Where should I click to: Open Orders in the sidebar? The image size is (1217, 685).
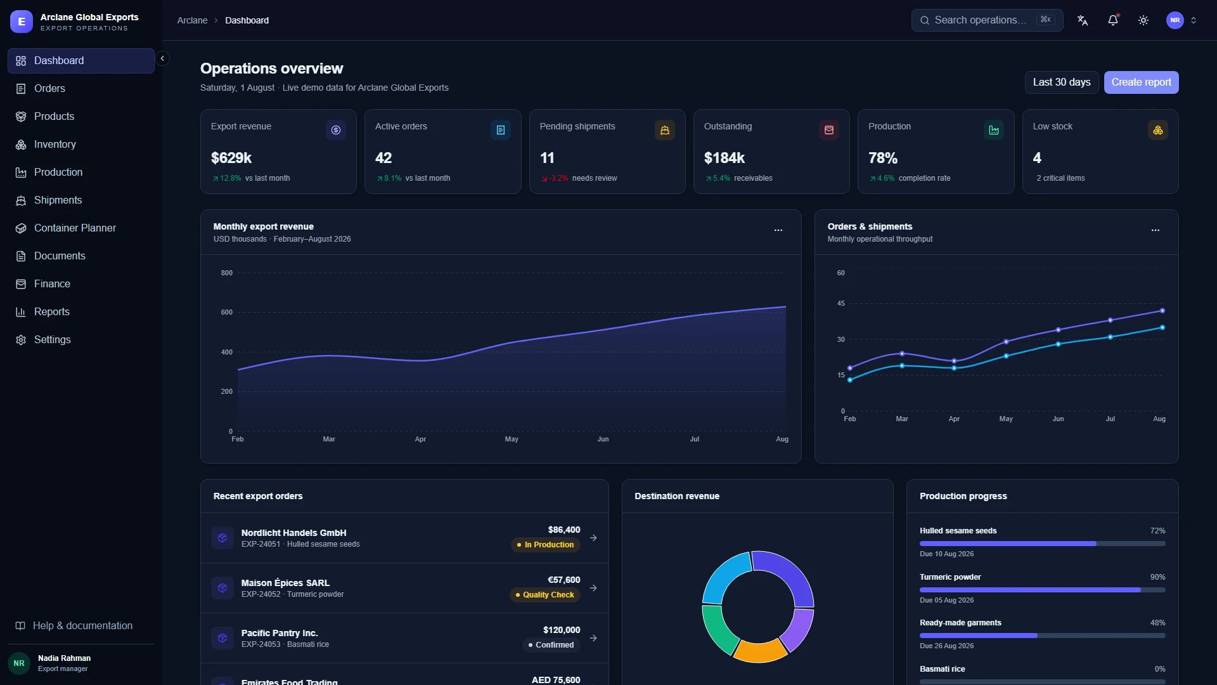(81, 89)
